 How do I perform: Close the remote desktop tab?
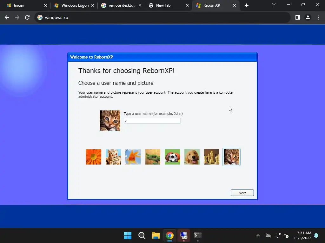140,5
